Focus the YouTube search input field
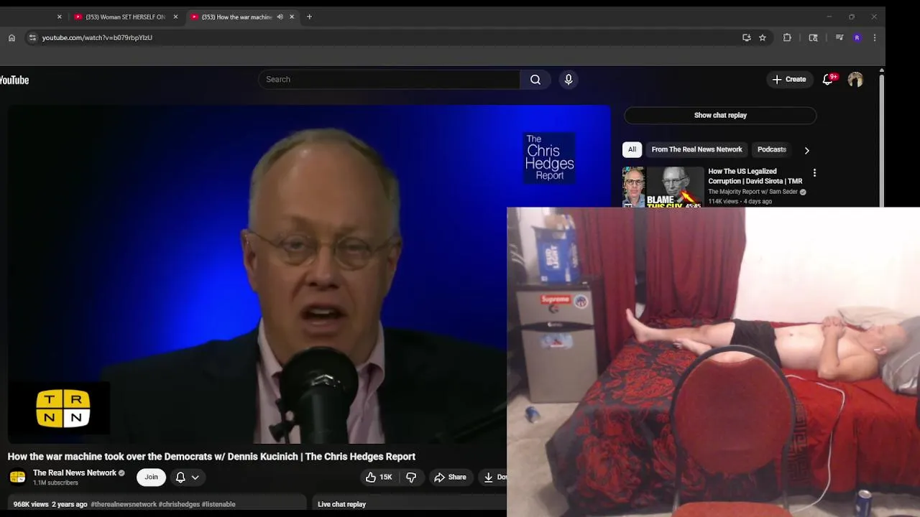 (389, 80)
